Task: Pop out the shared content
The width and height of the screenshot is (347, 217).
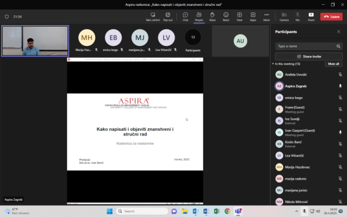Action: point(168,16)
